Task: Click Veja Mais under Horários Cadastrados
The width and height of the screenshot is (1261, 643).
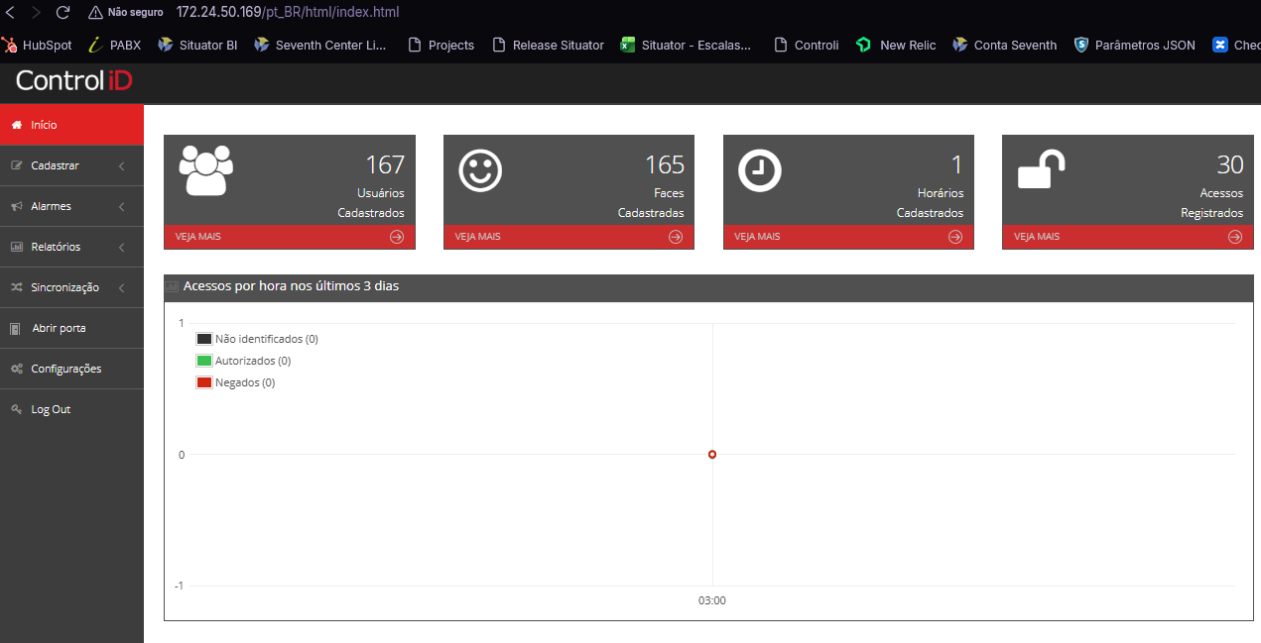Action: click(757, 237)
